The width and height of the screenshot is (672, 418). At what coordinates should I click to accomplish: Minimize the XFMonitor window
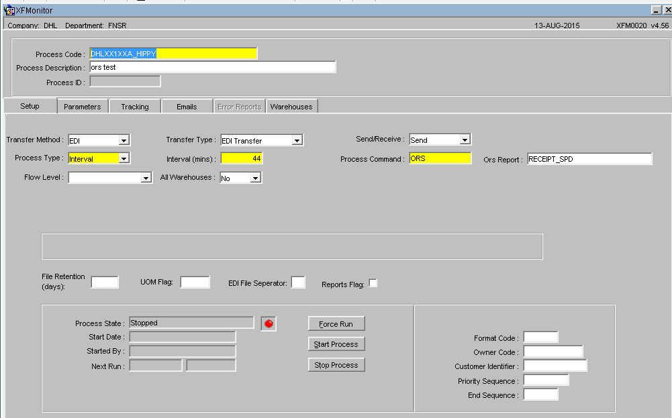[x=656, y=10]
